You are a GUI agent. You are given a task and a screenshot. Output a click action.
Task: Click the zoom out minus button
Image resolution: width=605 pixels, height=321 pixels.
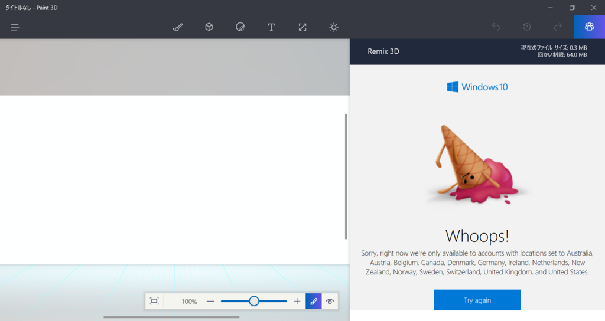click(210, 302)
